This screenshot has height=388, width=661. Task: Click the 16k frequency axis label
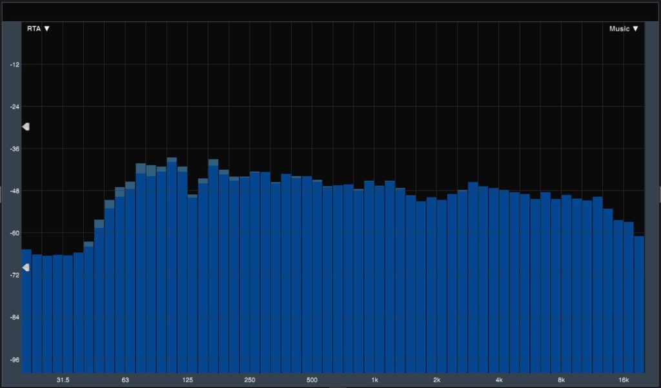[624, 380]
